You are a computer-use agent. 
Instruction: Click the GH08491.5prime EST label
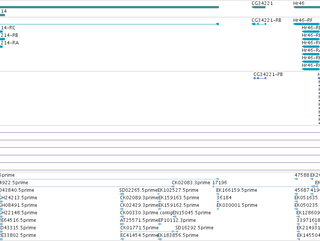tap(18, 205)
